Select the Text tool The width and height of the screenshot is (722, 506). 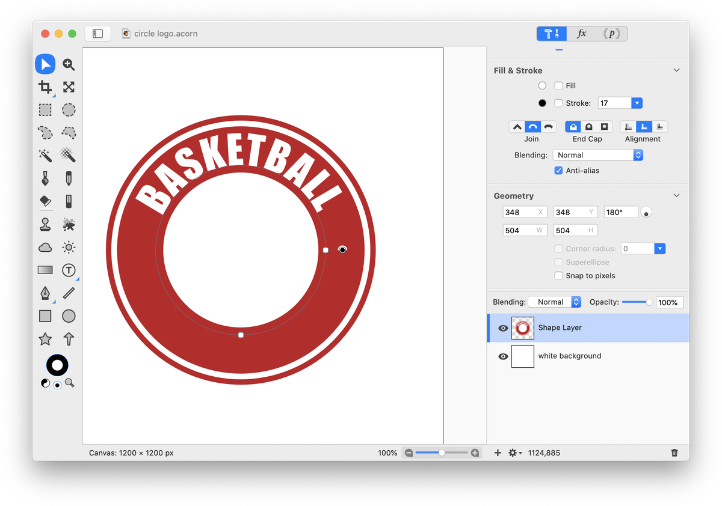coord(69,270)
